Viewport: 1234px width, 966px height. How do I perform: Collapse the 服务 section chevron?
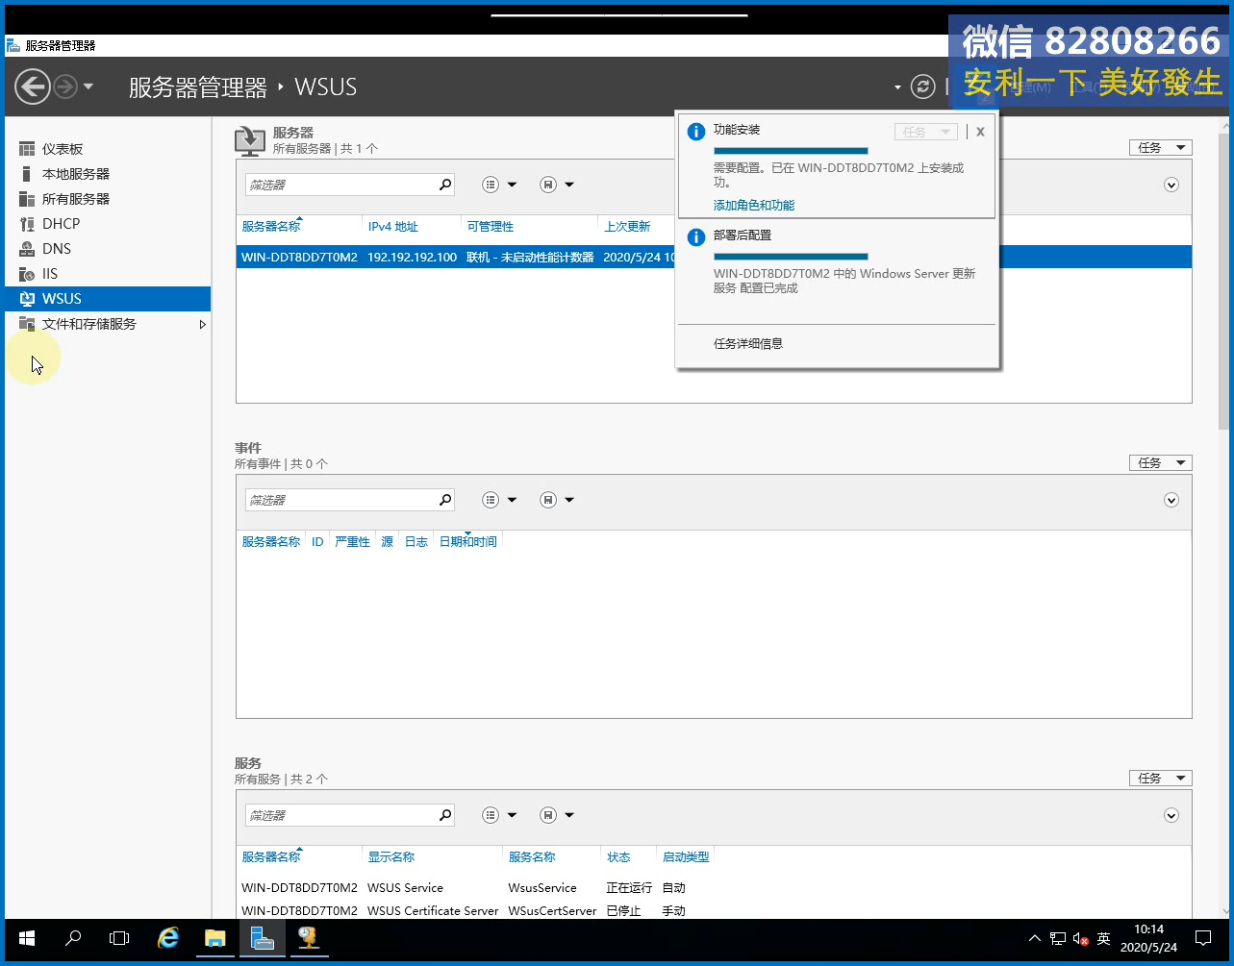(x=1171, y=815)
